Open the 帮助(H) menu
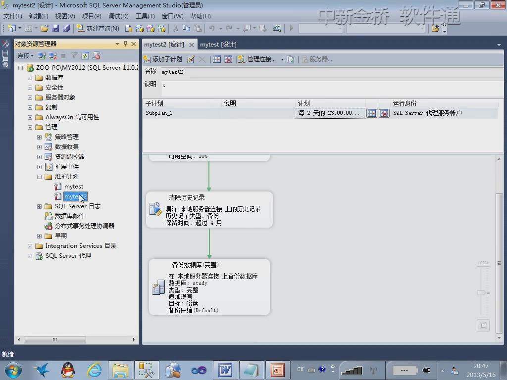Image resolution: width=507 pixels, height=380 pixels. 201,16
